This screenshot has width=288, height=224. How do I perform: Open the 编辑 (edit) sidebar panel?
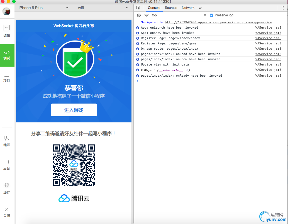(7, 31)
